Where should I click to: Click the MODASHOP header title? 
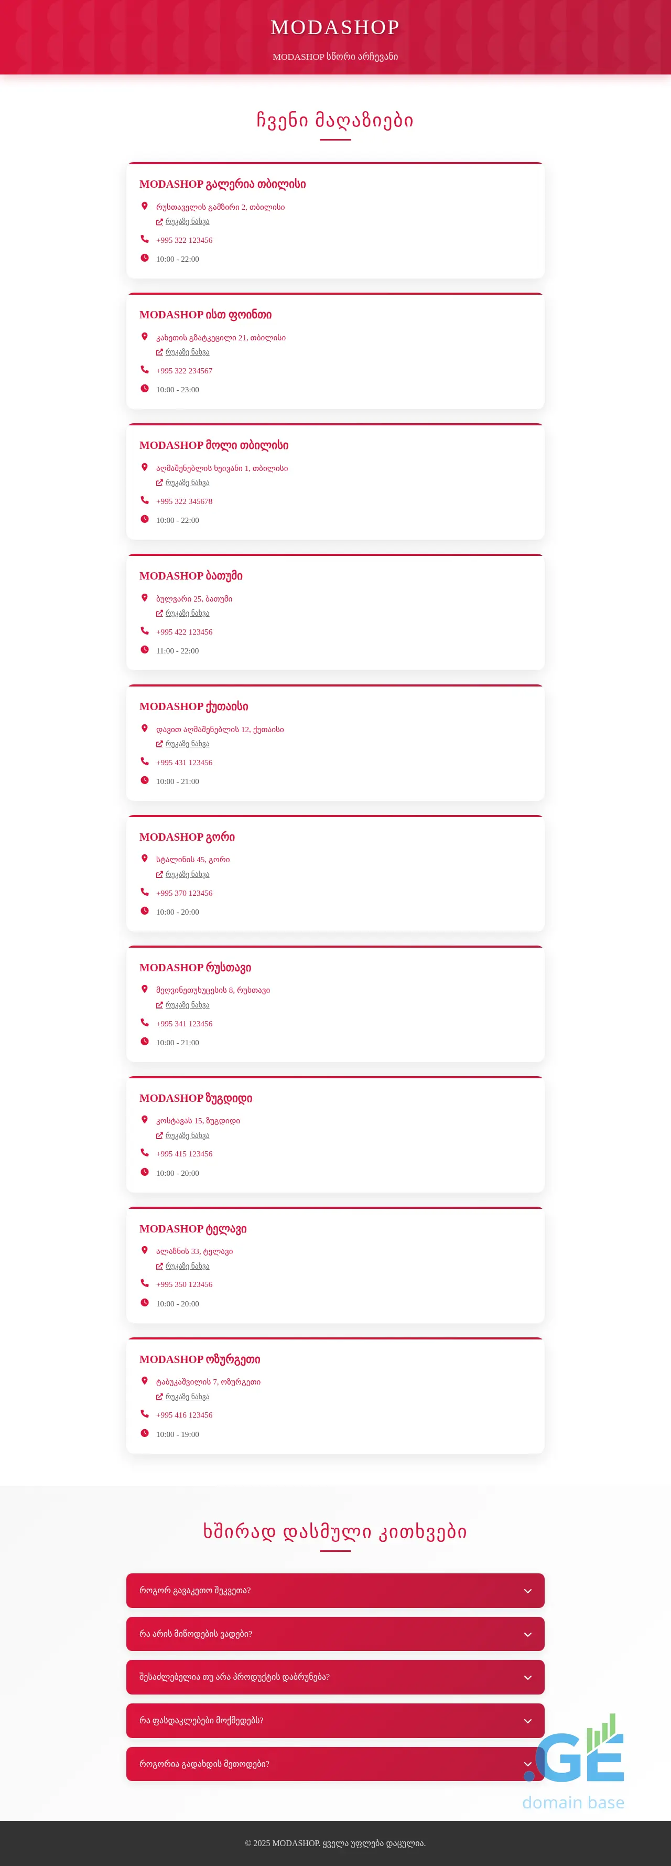pyautogui.click(x=335, y=27)
